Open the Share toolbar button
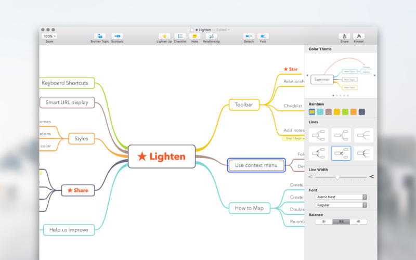 point(344,36)
